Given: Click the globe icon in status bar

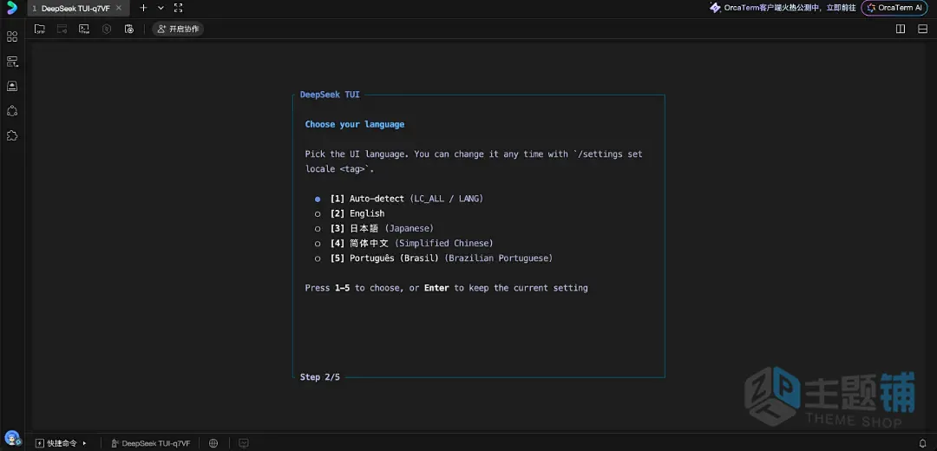Looking at the screenshot, I should (213, 443).
